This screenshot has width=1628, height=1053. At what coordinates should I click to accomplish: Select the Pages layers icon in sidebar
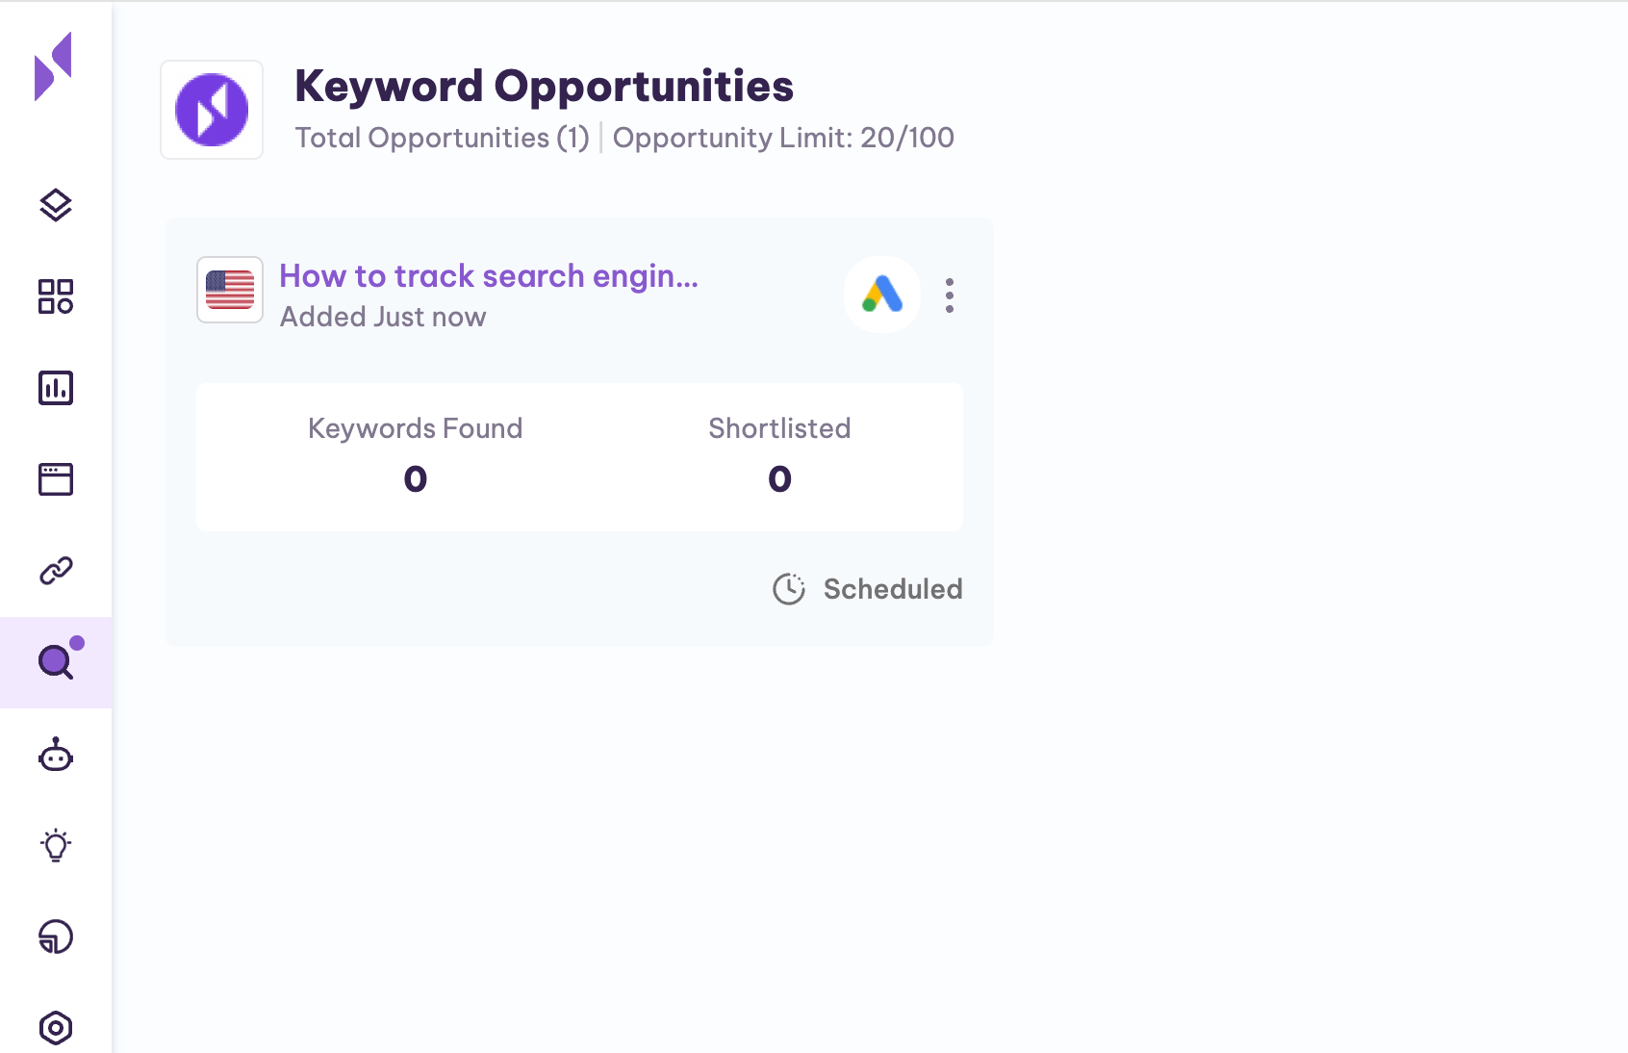[55, 205]
